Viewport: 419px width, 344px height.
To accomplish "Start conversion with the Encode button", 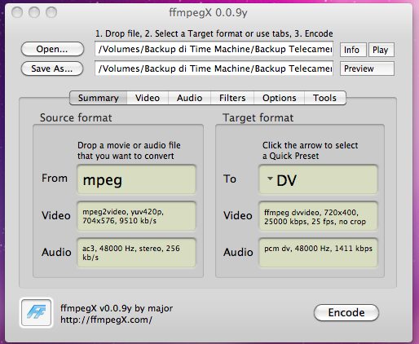I will click(x=346, y=312).
